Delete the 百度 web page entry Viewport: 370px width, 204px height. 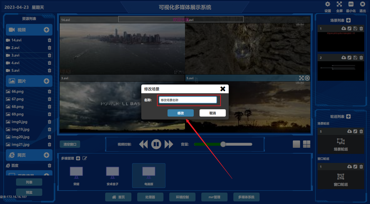[50, 166]
